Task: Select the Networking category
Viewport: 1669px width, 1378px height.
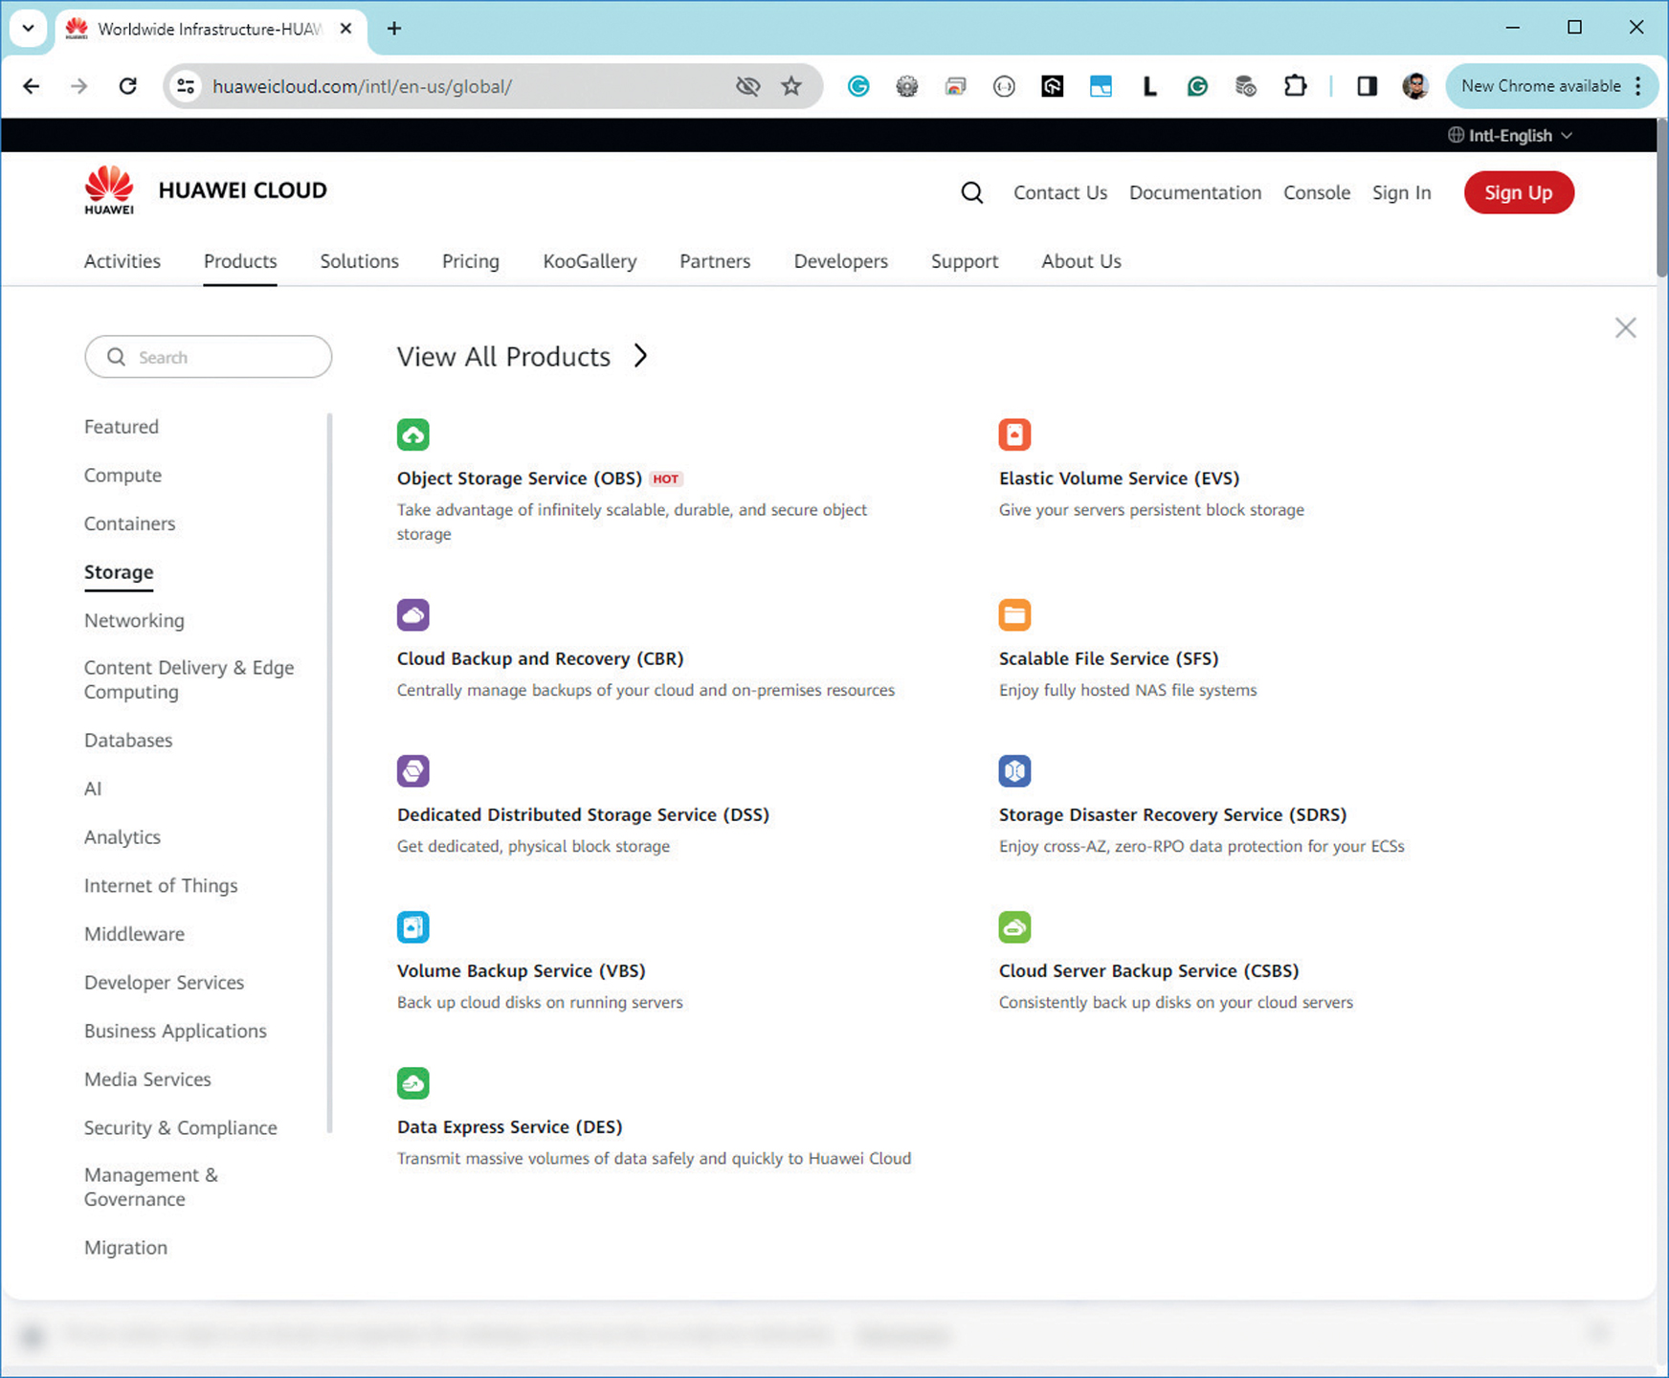Action: click(134, 620)
